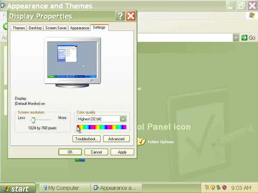Minimize the Appearance and Themes window
The width and height of the screenshot is (258, 193).
pos(231,6)
